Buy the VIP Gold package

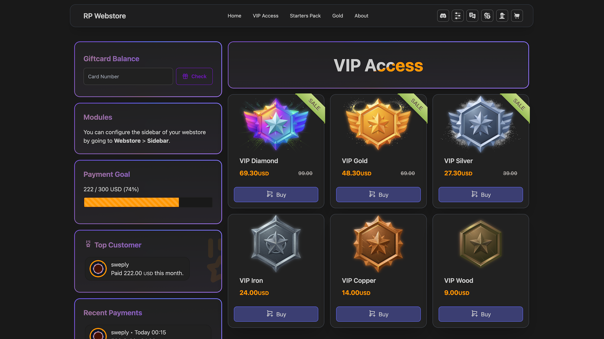378,195
